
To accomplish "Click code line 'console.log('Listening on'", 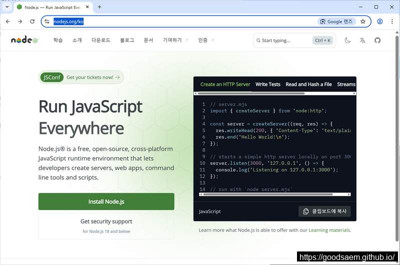I will [x=277, y=170].
